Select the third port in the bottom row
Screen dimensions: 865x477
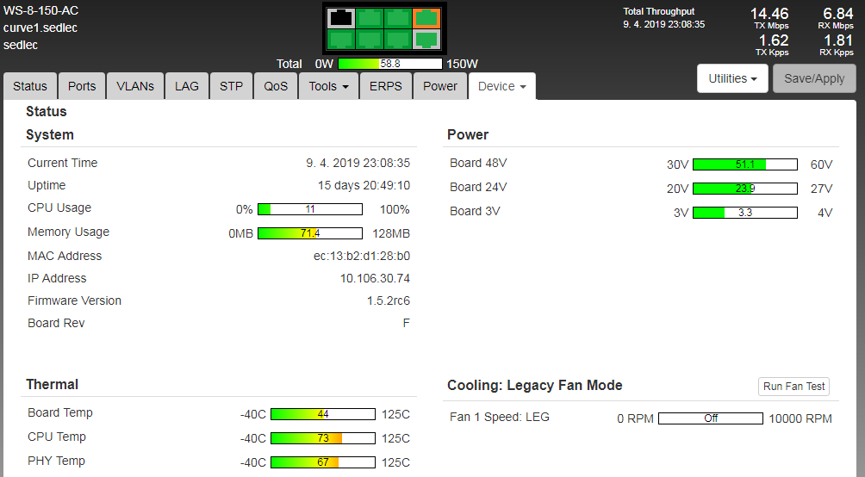coord(397,39)
